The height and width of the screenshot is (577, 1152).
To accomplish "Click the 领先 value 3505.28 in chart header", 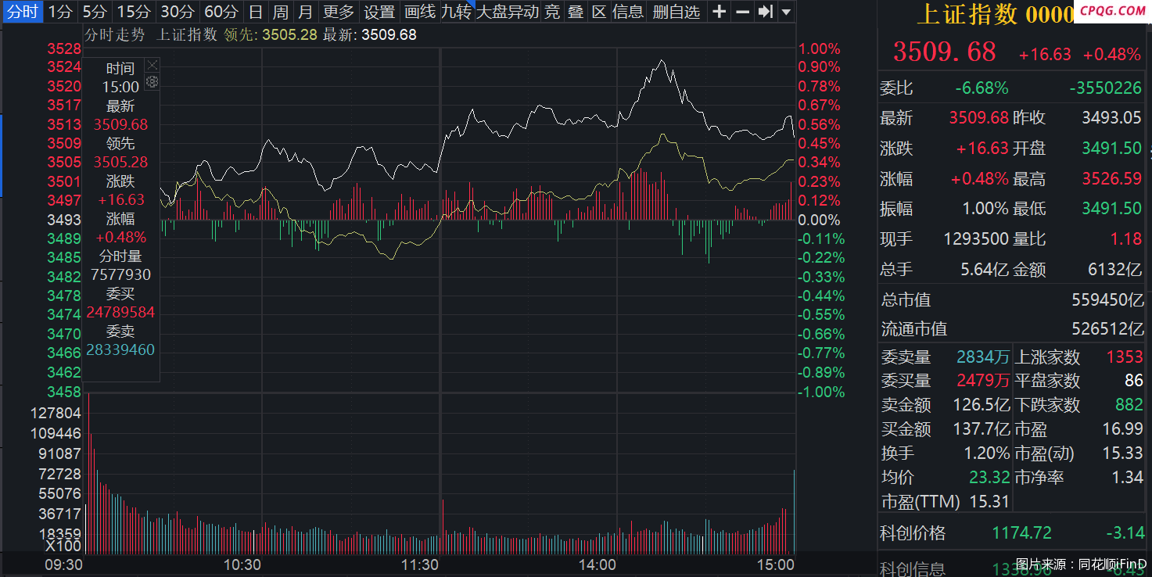I will click(290, 35).
